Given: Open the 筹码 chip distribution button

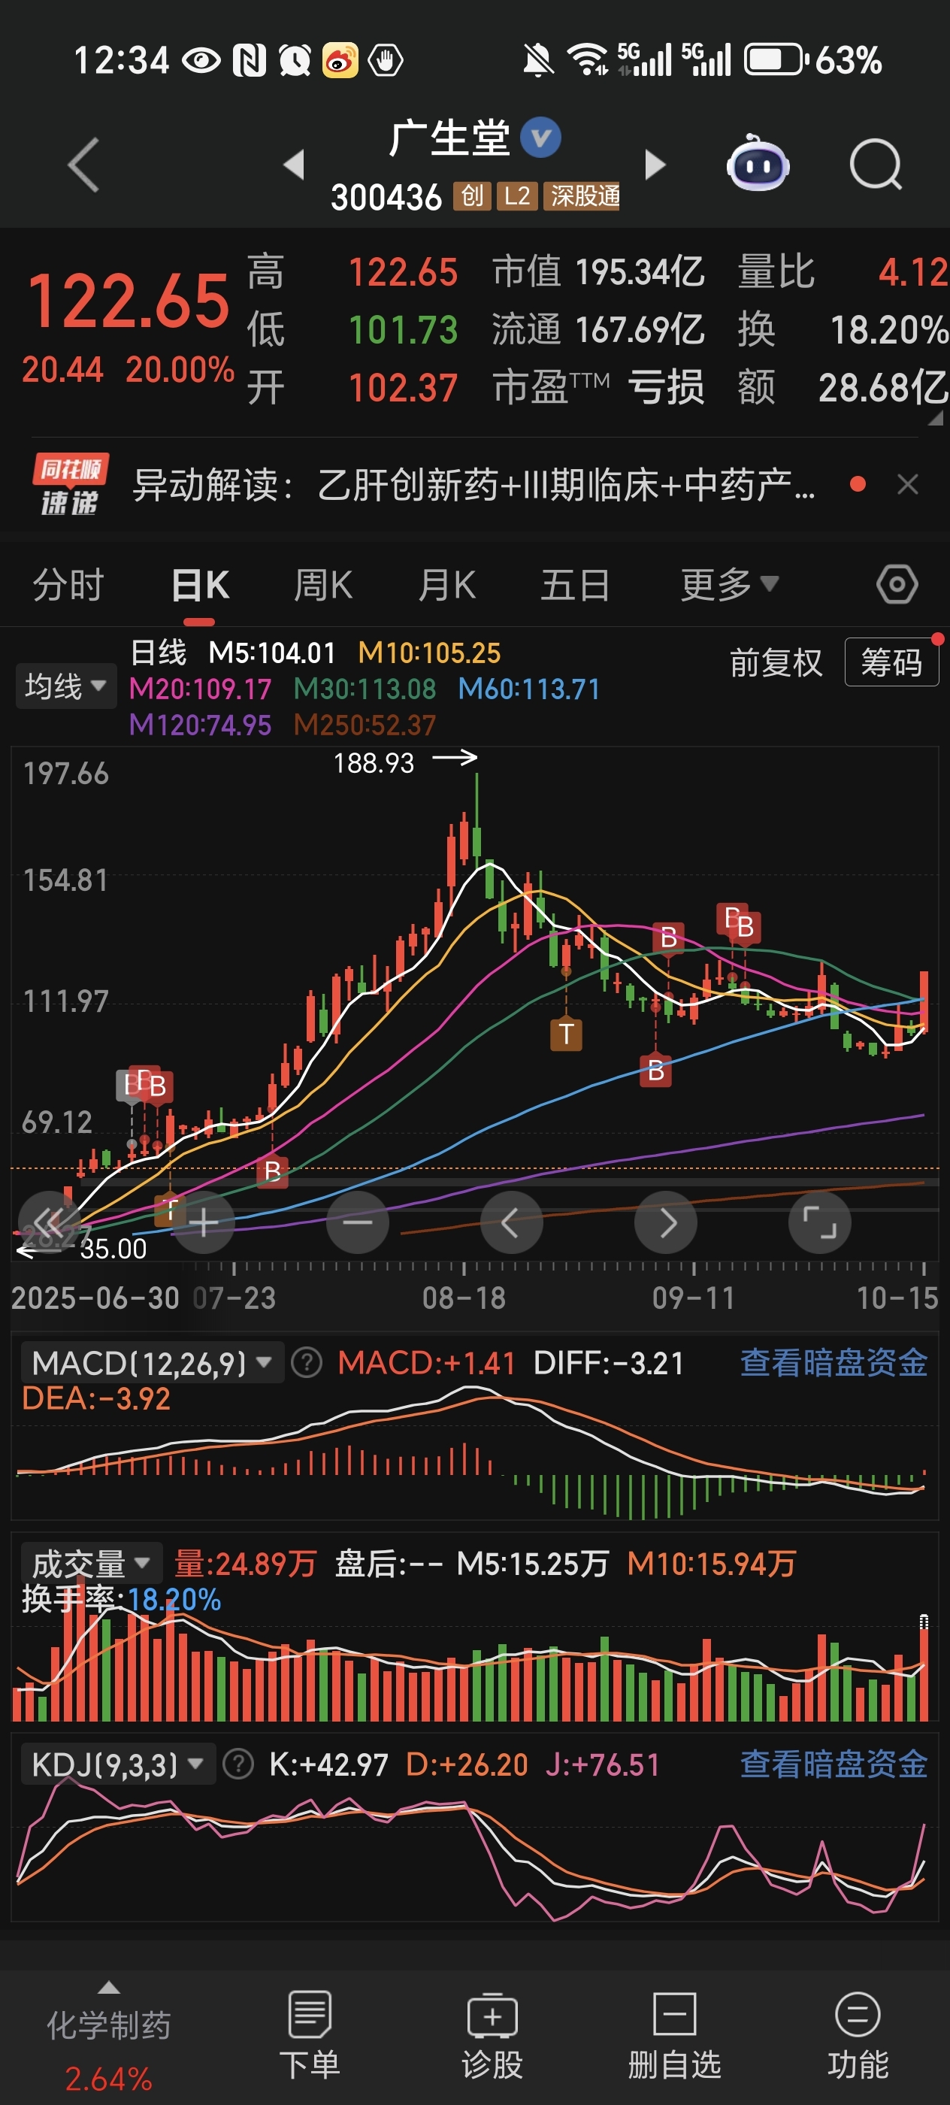Looking at the screenshot, I should point(891,662).
